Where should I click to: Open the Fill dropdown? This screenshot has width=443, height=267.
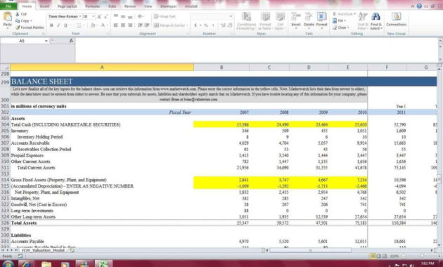tap(340, 20)
